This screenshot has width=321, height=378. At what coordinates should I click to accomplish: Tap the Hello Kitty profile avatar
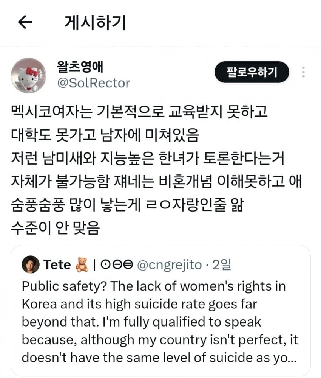pos(28,75)
